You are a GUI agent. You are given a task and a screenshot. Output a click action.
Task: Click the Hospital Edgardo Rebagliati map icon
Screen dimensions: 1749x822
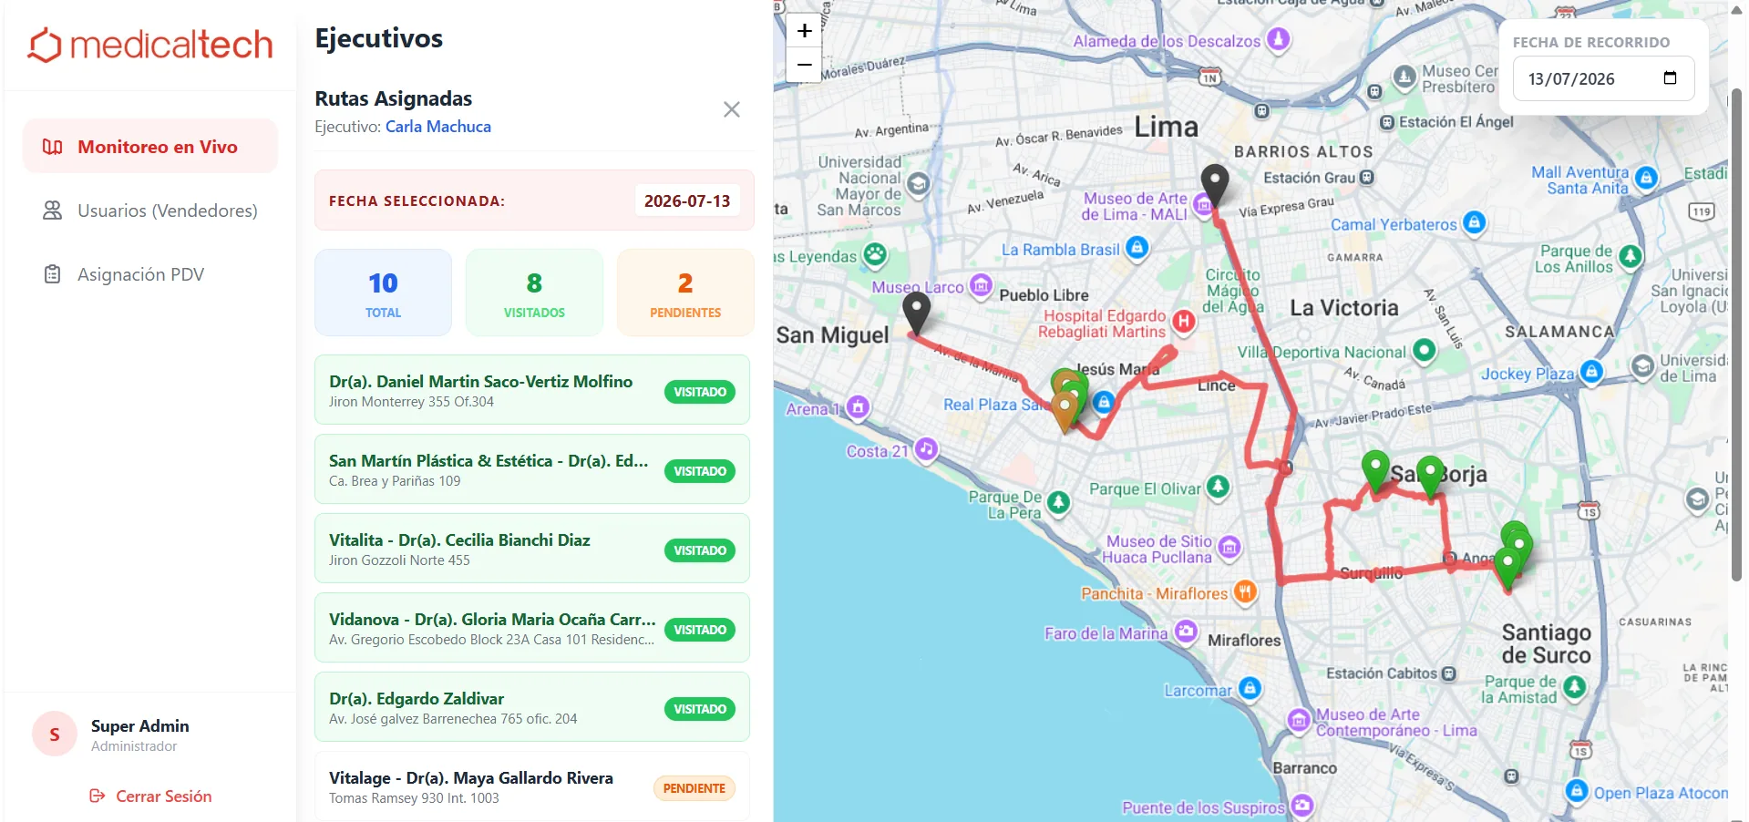(x=1183, y=321)
